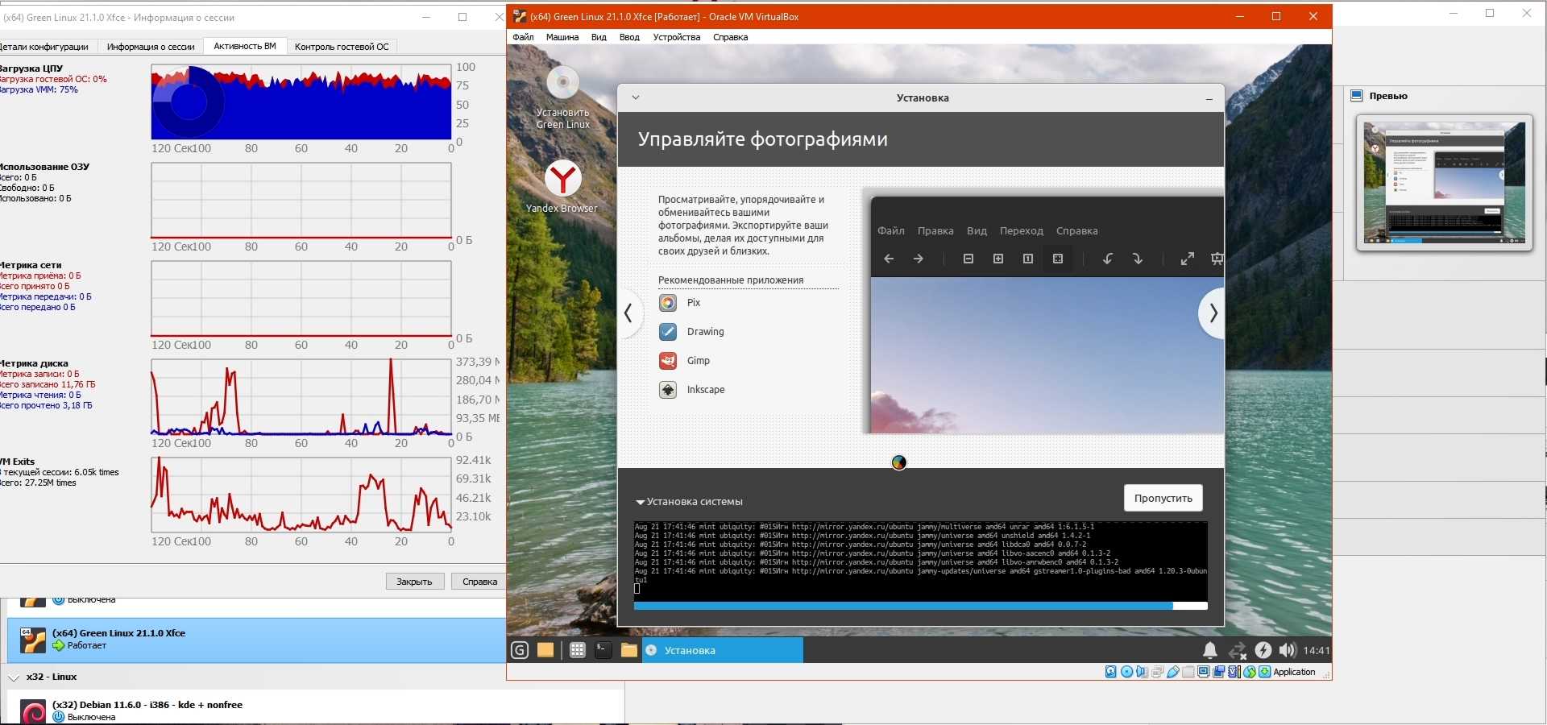Viewport: 1547px width, 725px height.
Task: Open the Green Linux start menu icon
Action: [520, 650]
